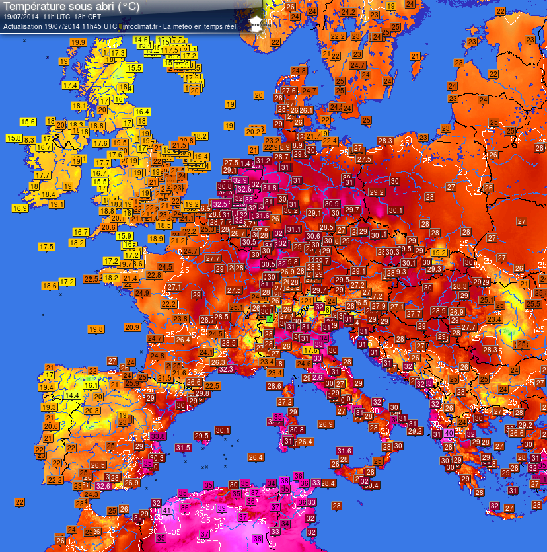Click the 20.3 temperature label

92,410
